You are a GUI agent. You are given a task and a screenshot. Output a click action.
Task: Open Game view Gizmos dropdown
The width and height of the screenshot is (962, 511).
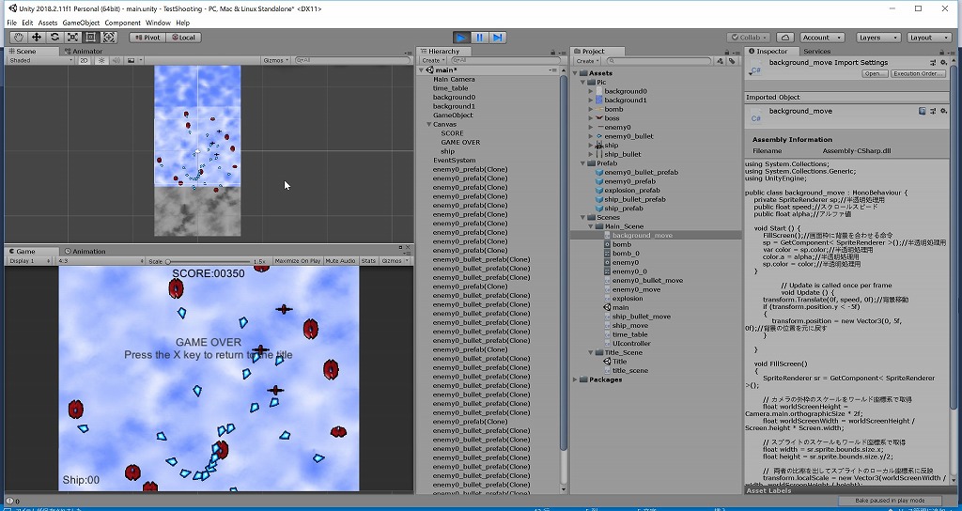click(394, 261)
